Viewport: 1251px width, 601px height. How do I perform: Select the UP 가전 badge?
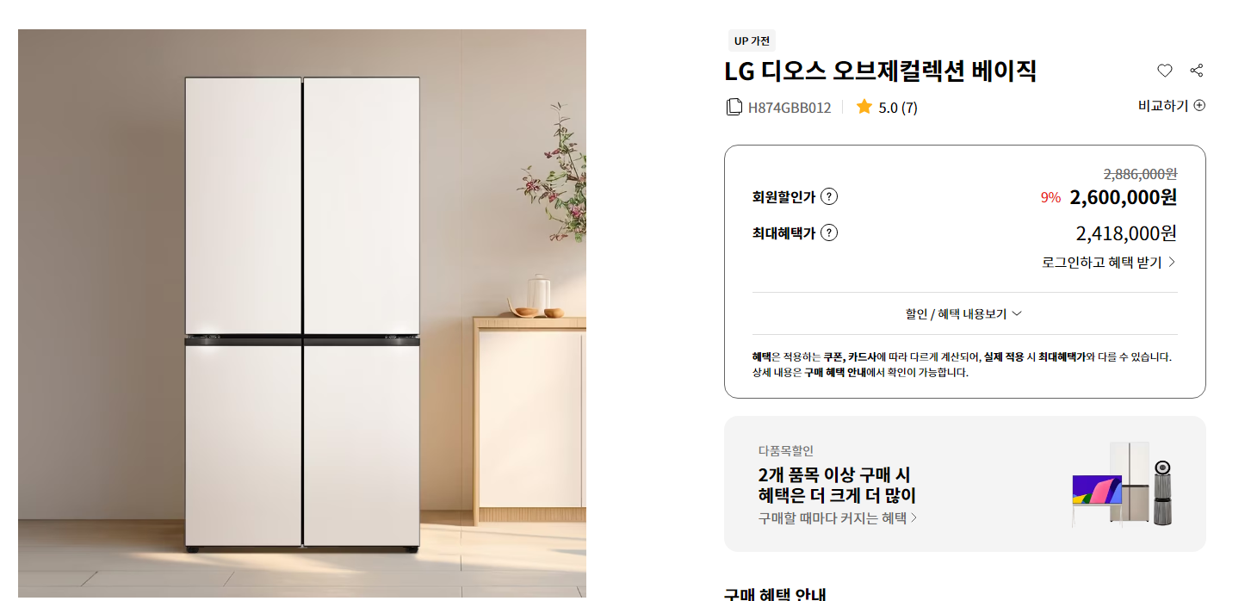752,40
